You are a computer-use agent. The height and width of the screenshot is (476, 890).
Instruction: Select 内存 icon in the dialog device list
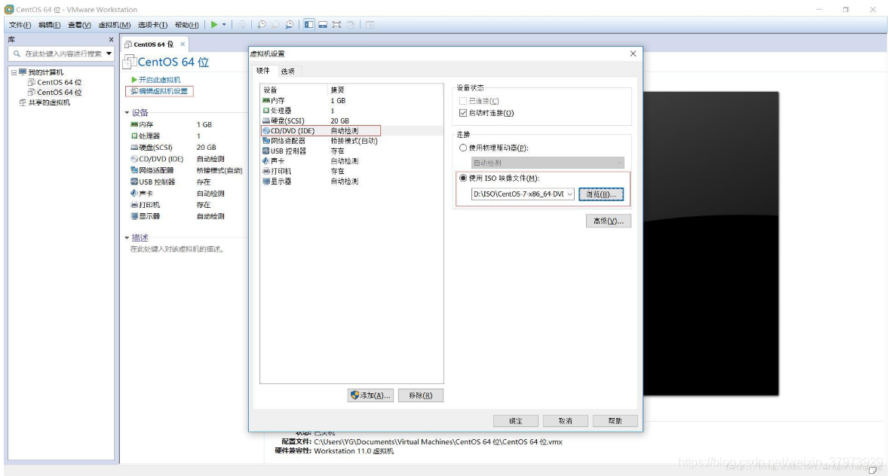point(265,100)
